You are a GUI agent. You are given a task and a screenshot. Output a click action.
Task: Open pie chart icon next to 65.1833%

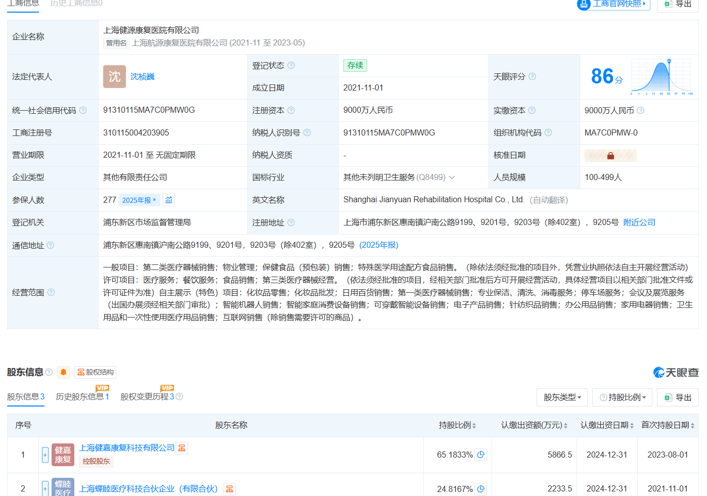point(481,455)
